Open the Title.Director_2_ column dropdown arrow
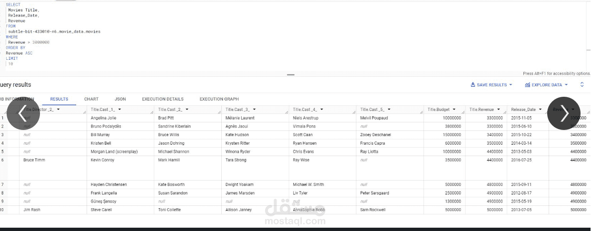Screen dimensions: 591x231 [58, 110]
